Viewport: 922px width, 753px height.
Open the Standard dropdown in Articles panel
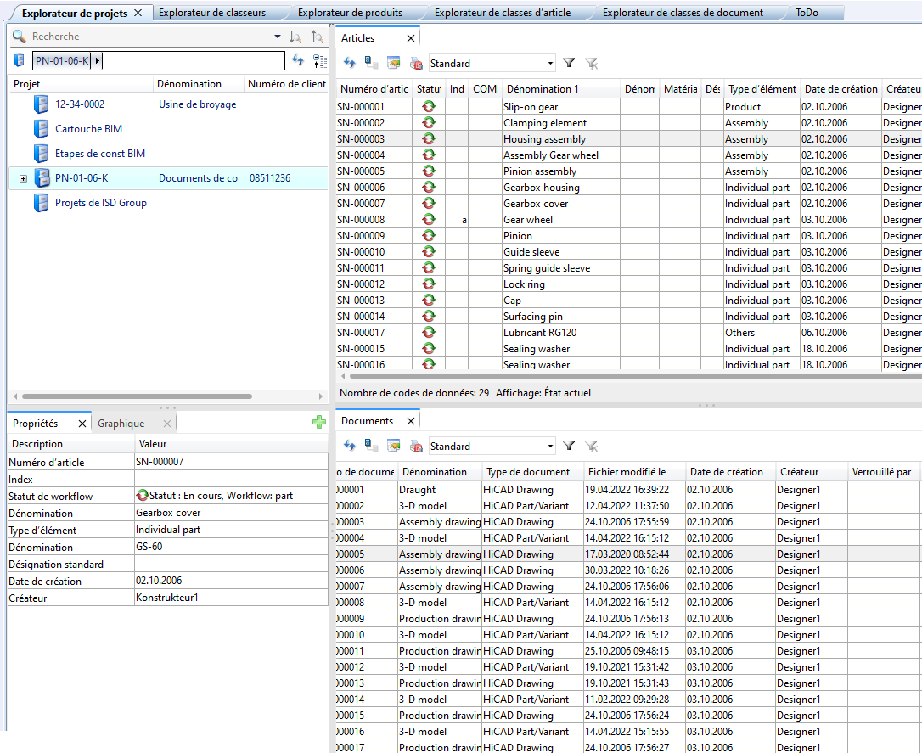tap(550, 63)
